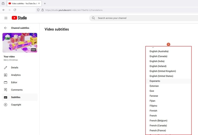Click the Your video label
The width and height of the screenshot is (198, 135).
(x=9, y=57)
